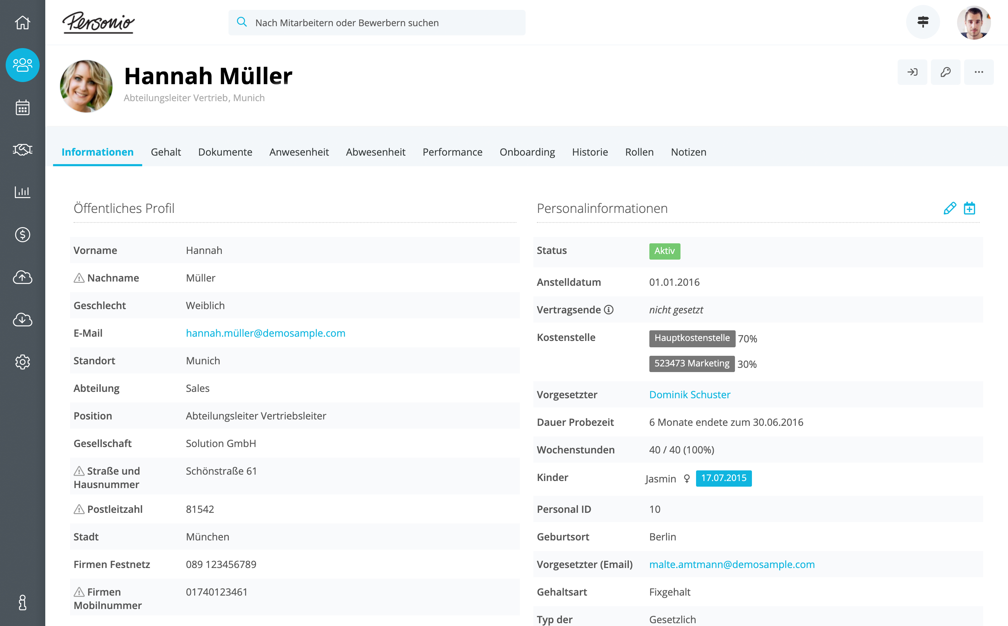Open recruiting handshake icon in sidebar

click(x=22, y=150)
